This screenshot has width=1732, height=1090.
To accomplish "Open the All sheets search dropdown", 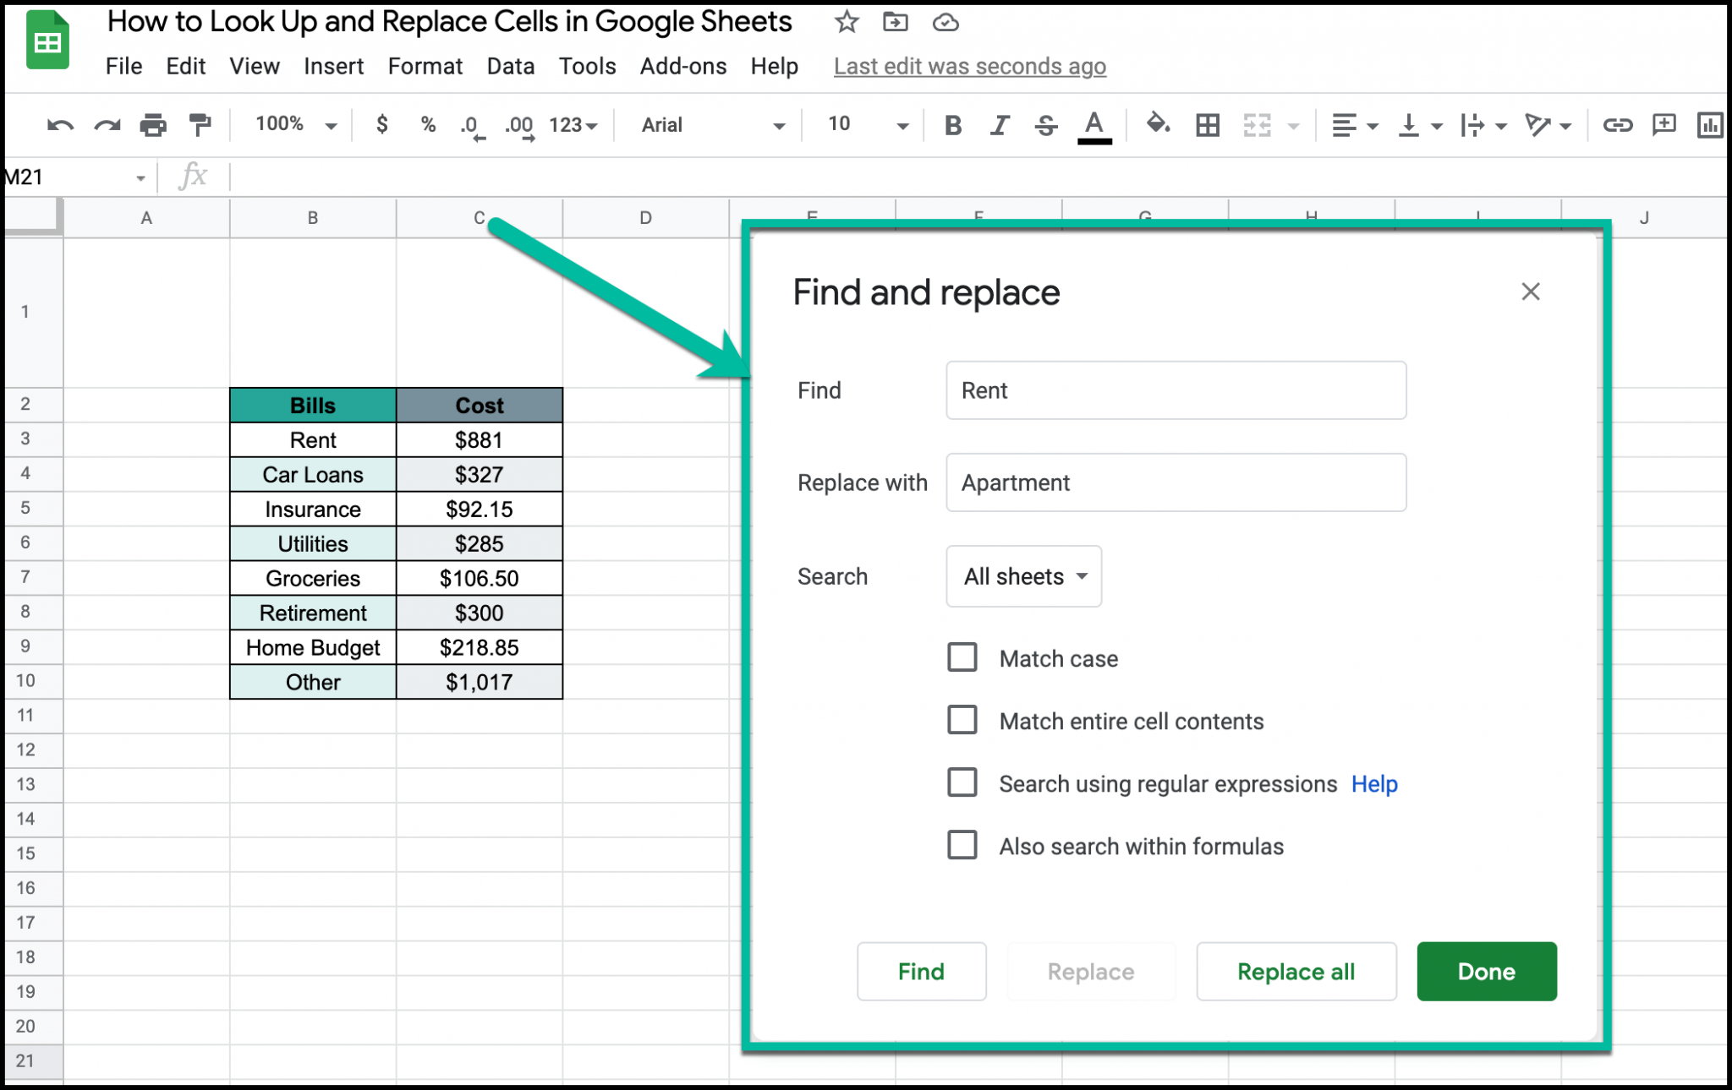I will [x=1023, y=576].
